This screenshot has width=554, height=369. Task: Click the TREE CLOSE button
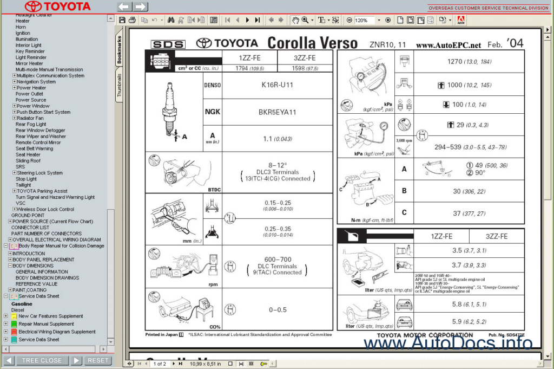[x=42, y=360]
